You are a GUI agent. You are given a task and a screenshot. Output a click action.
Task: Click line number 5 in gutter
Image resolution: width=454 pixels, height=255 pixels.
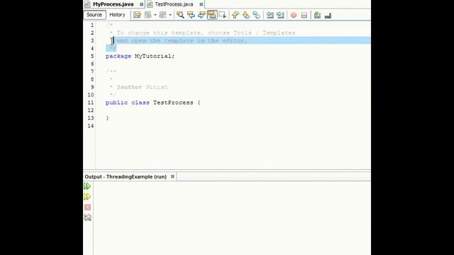click(92, 56)
